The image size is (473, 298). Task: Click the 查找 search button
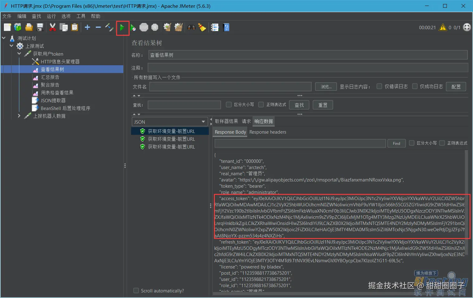point(299,105)
